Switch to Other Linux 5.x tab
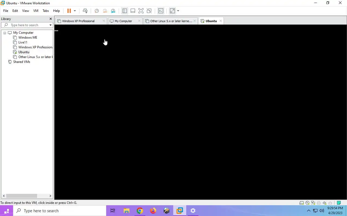 tap(171, 21)
